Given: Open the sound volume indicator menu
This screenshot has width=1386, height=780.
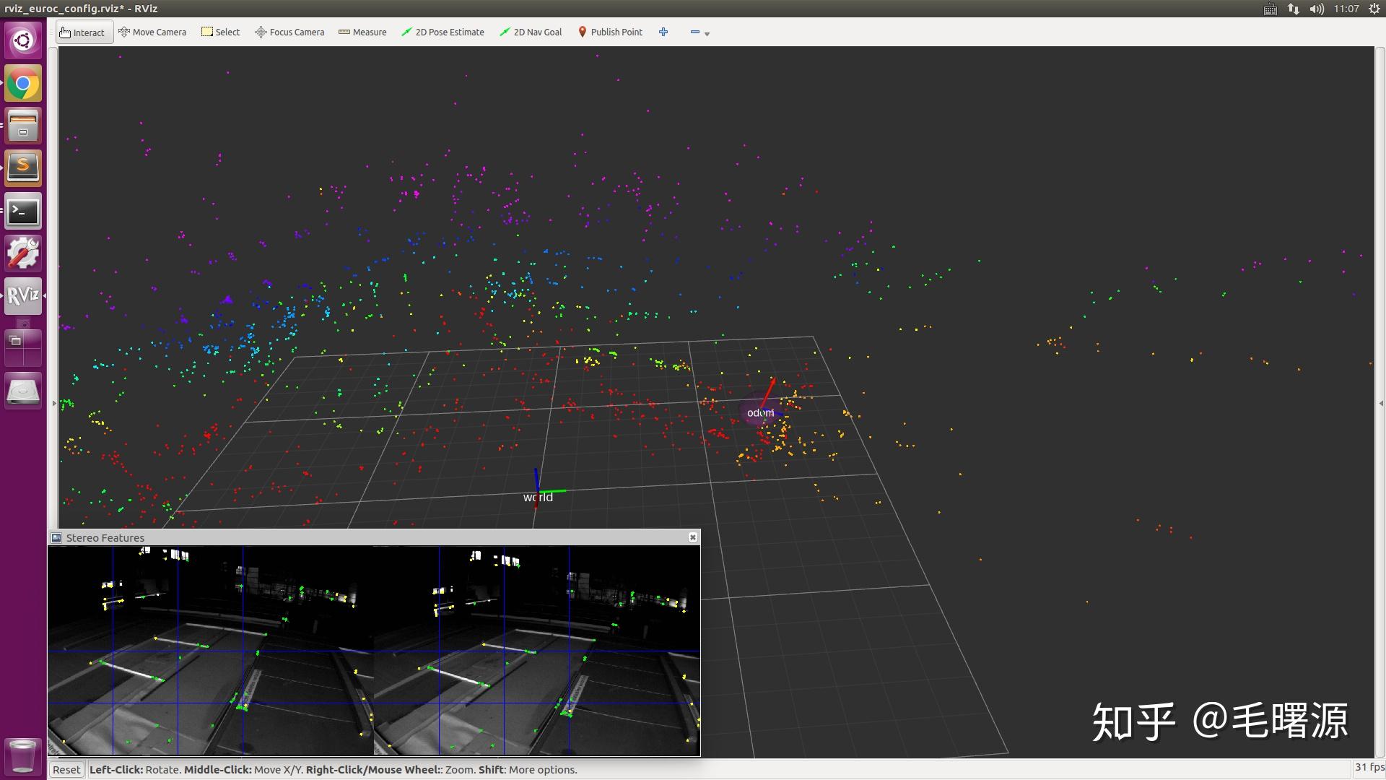Looking at the screenshot, I should [1317, 9].
